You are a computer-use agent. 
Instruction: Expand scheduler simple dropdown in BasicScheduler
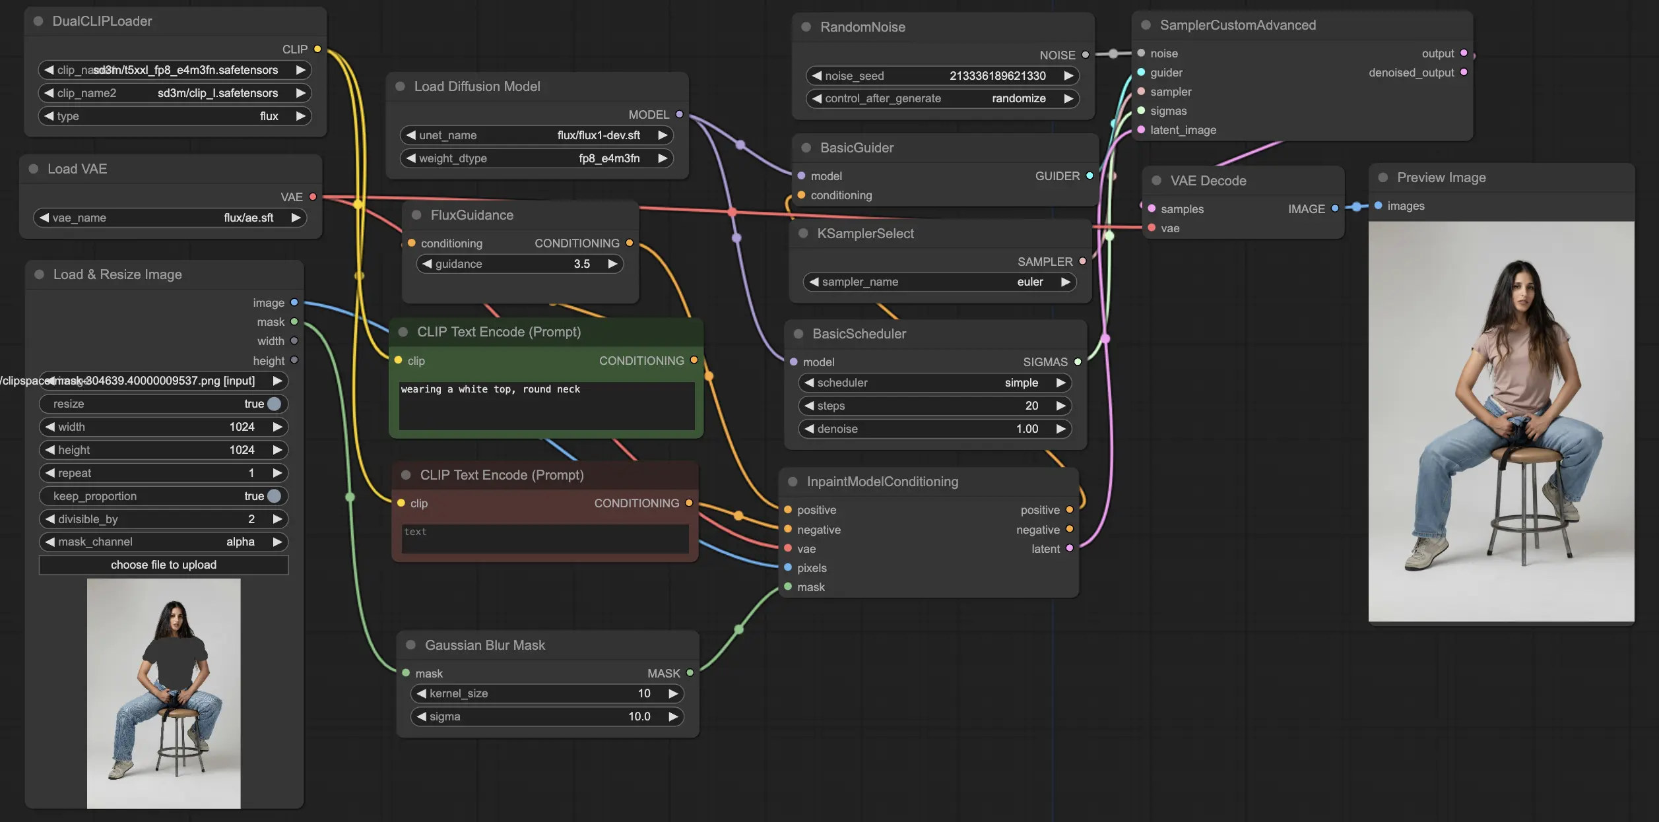(936, 383)
